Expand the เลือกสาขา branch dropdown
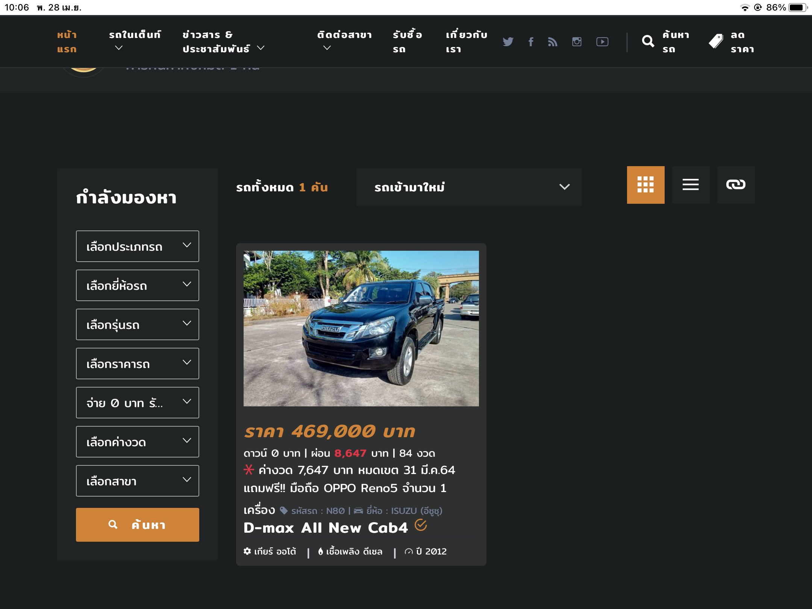The image size is (812, 609). pyautogui.click(x=138, y=481)
